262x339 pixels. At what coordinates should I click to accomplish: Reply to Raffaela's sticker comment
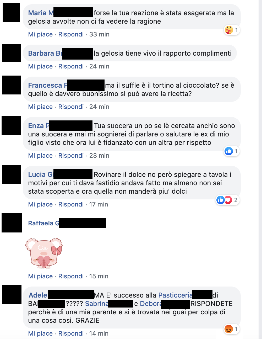(71, 276)
